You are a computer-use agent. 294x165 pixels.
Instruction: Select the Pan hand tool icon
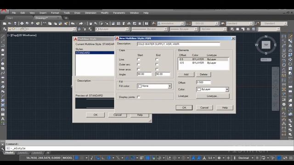pyautogui.click(x=90, y=23)
